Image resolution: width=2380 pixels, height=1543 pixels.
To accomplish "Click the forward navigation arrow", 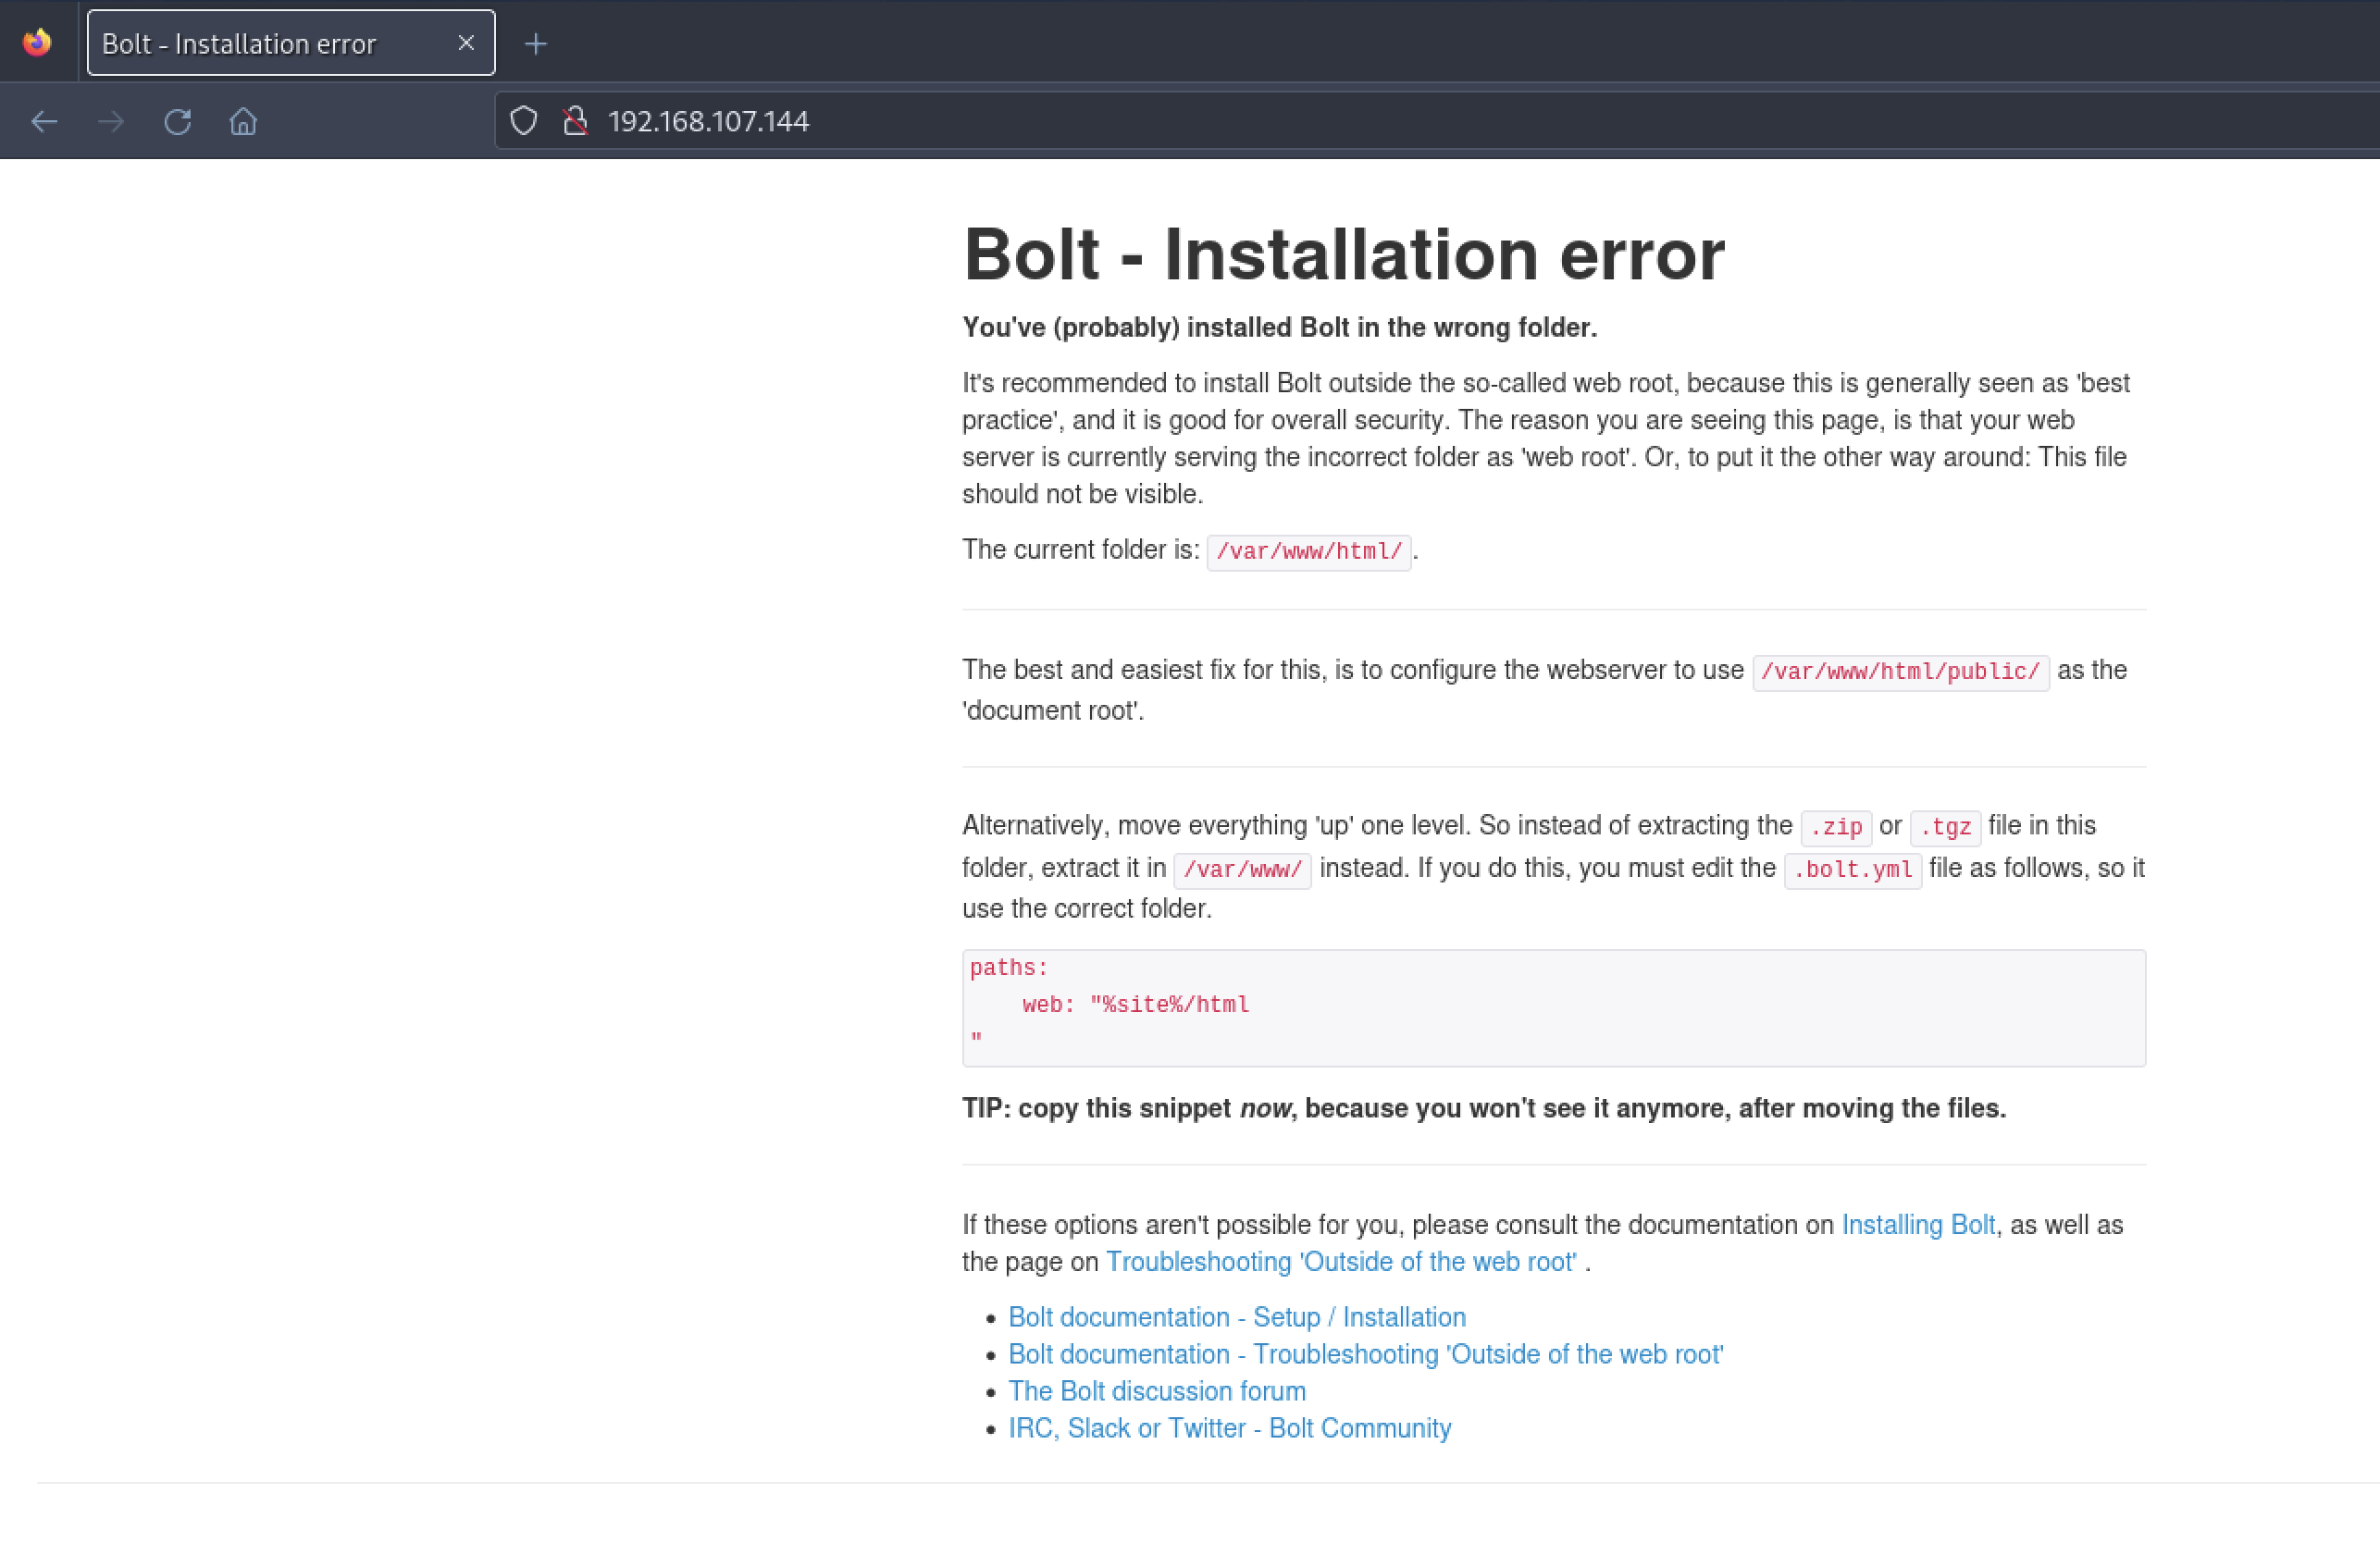I will [x=111, y=121].
